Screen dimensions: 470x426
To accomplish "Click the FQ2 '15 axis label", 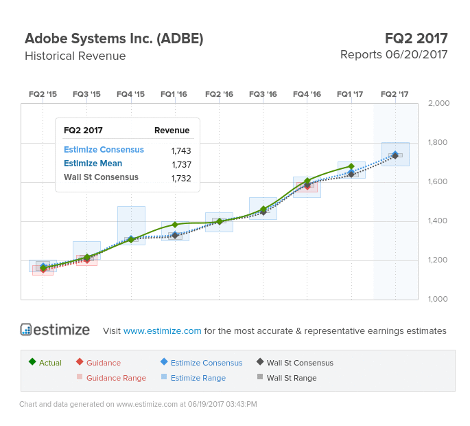I will point(43,94).
